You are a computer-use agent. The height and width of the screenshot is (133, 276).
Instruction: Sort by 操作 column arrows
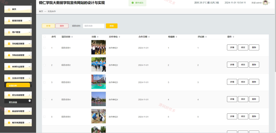coord(233,37)
